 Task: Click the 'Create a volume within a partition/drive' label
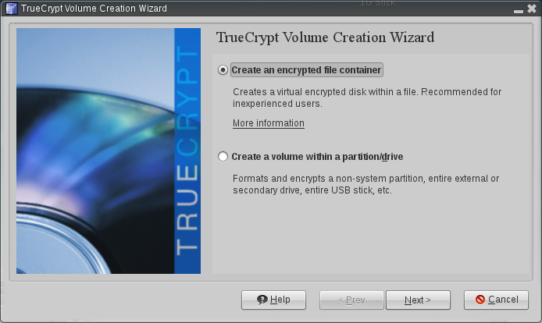click(317, 157)
